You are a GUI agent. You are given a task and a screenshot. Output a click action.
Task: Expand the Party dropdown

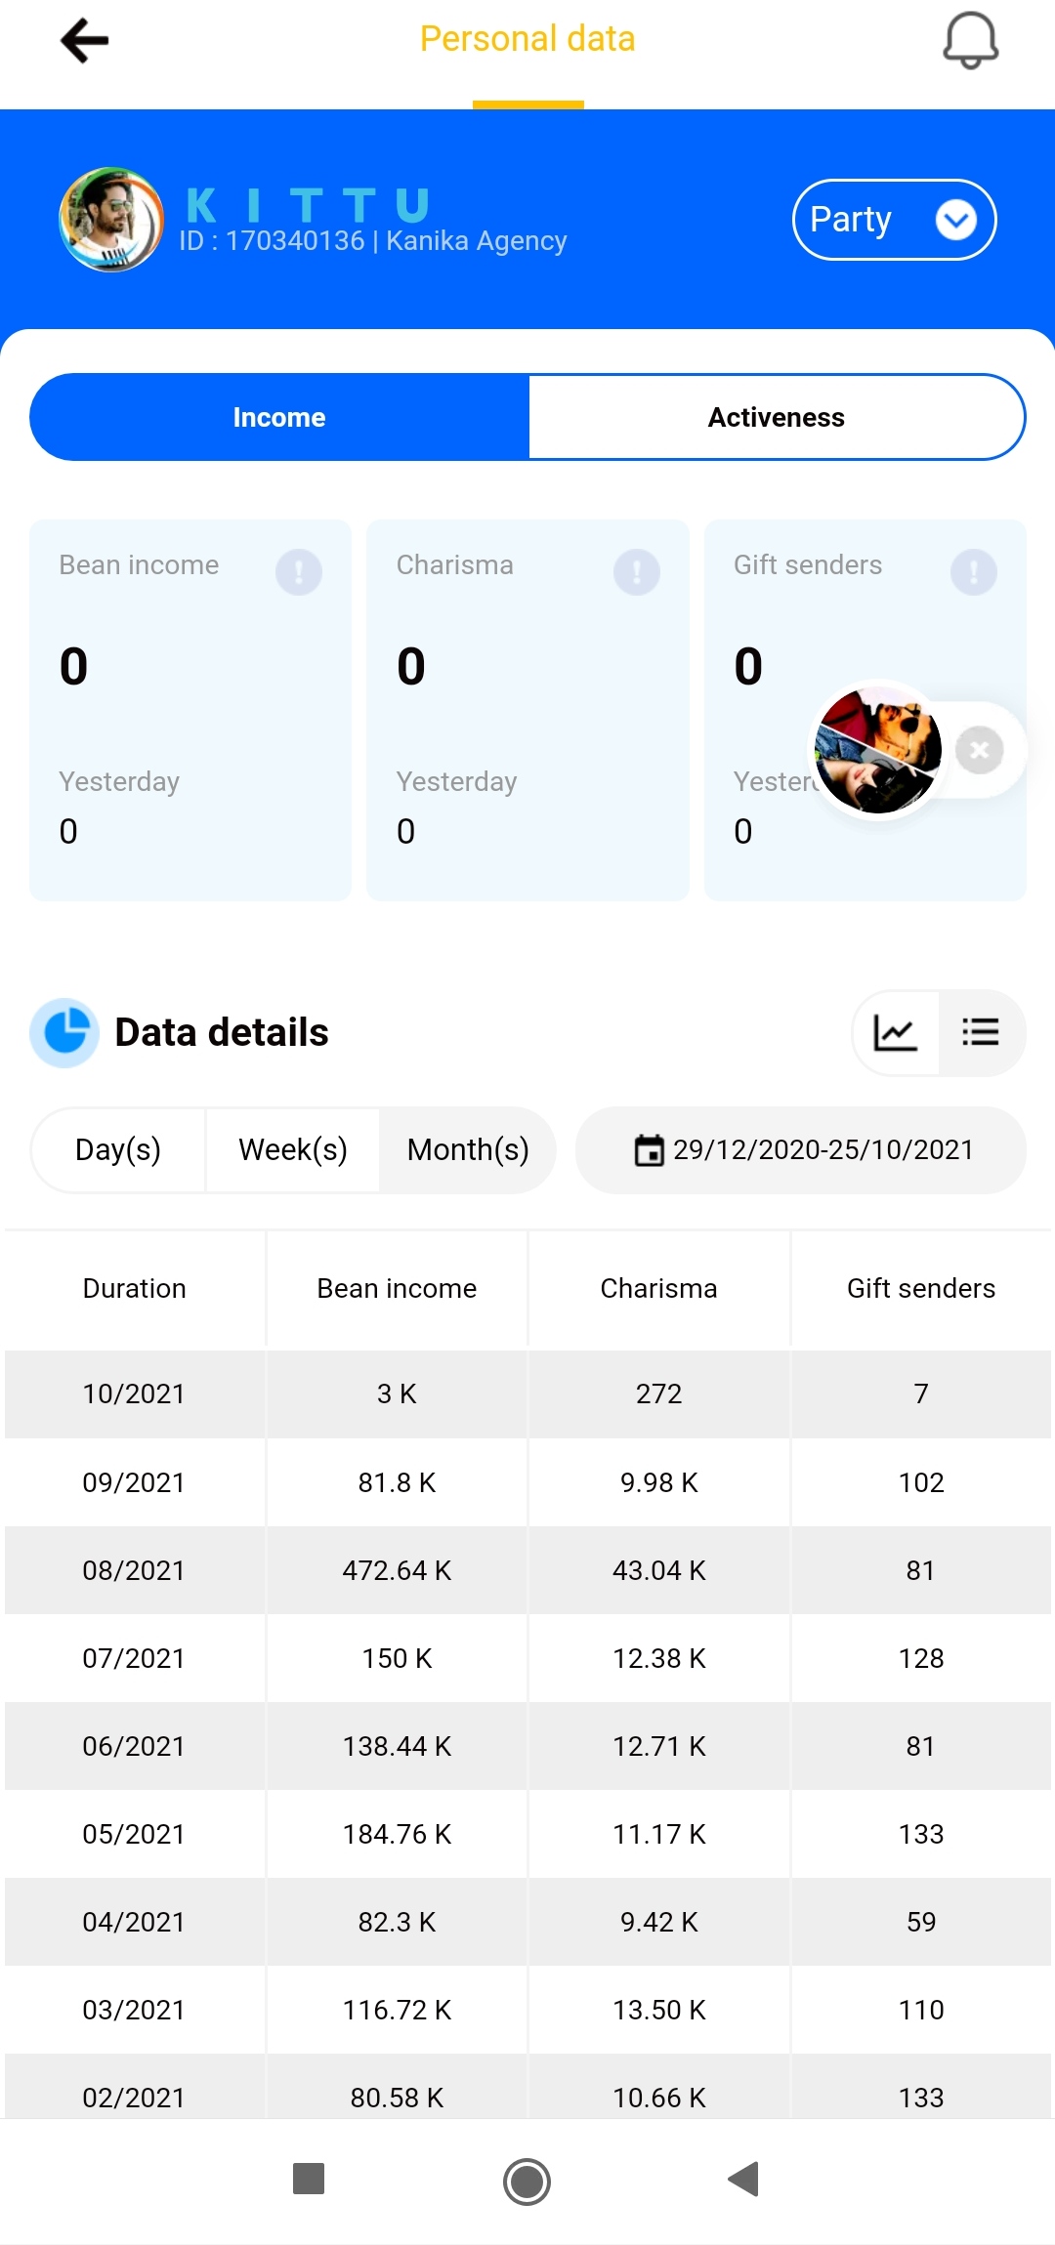point(894,220)
